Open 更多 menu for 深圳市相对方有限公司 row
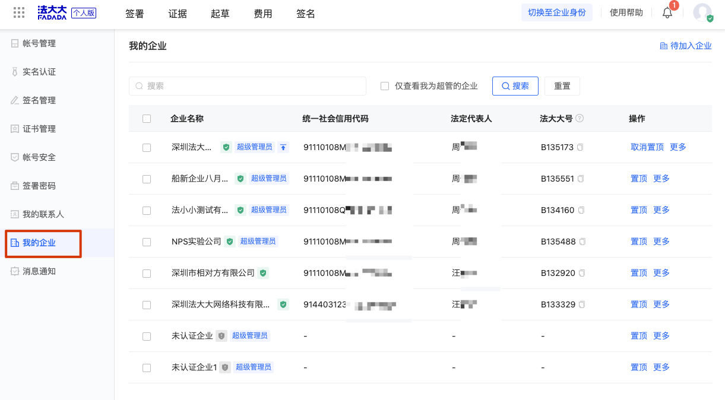Screen dimensions: 725x400 click(661, 273)
